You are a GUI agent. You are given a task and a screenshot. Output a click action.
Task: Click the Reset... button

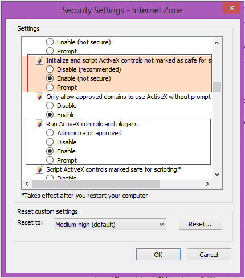[201, 224]
